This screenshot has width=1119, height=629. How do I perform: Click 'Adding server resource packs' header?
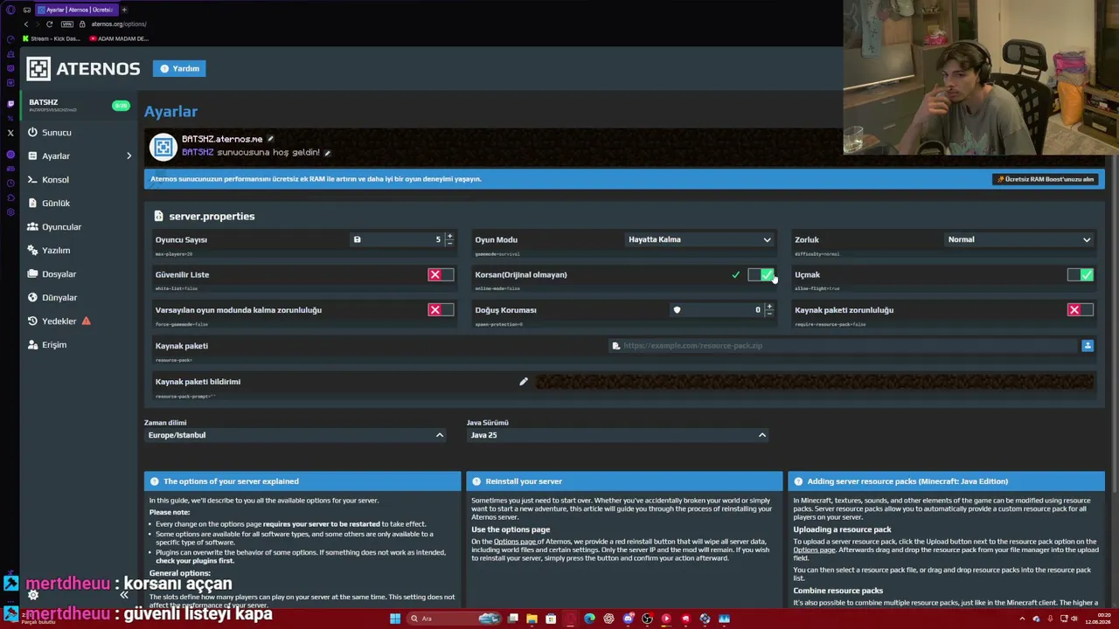point(946,481)
